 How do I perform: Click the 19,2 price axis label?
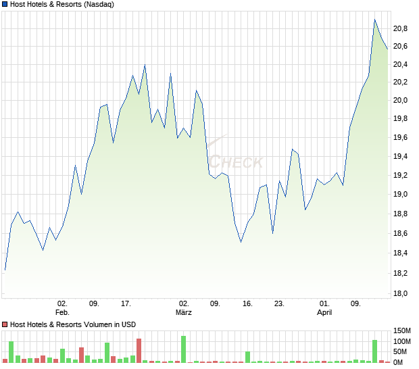pyautogui.click(x=400, y=175)
